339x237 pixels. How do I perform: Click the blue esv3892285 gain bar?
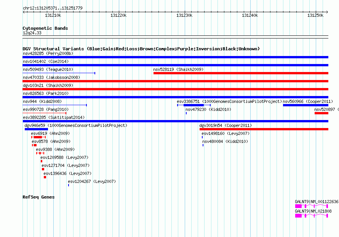(x=175, y=121)
